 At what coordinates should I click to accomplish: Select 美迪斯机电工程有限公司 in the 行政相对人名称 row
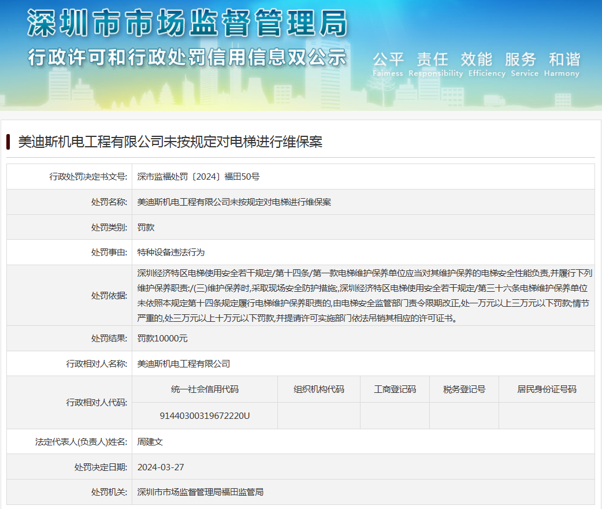click(184, 363)
